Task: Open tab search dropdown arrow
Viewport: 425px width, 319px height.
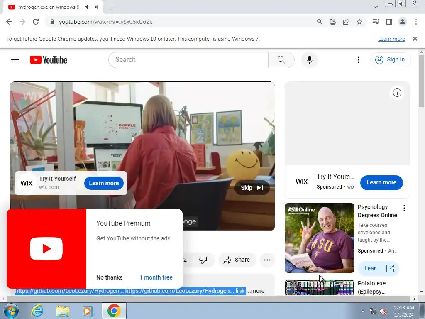Action: (x=375, y=7)
